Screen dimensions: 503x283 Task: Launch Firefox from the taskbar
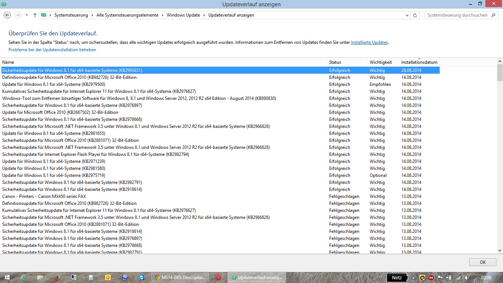pyautogui.click(x=57, y=277)
